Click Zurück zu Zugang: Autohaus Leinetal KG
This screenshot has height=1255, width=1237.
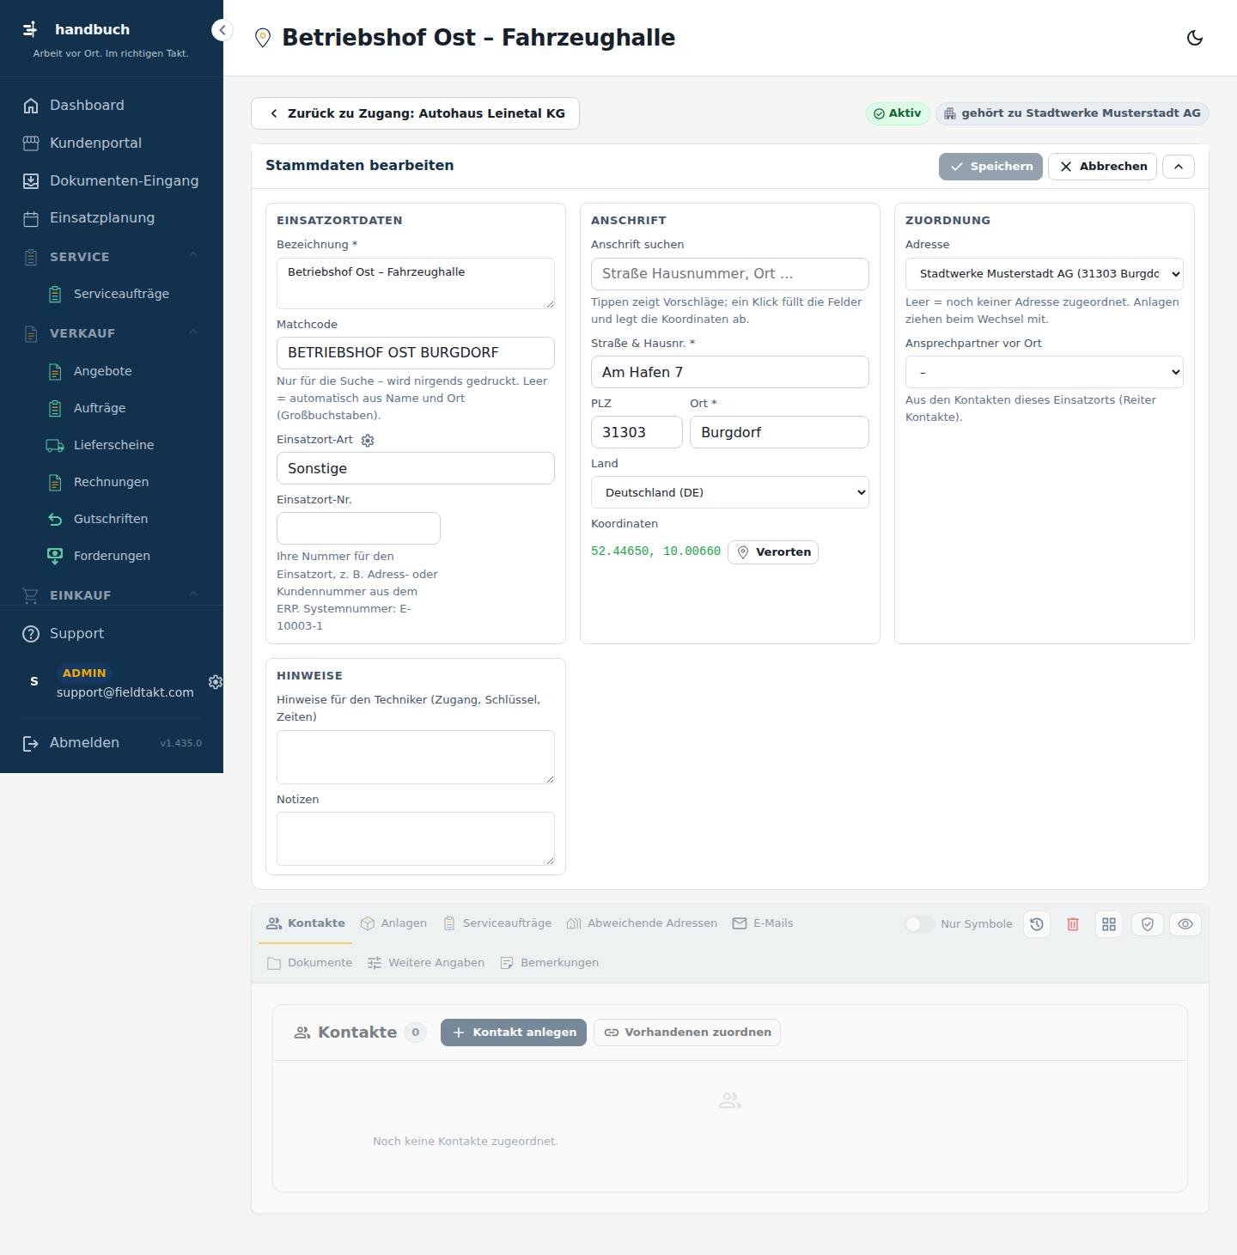(415, 113)
